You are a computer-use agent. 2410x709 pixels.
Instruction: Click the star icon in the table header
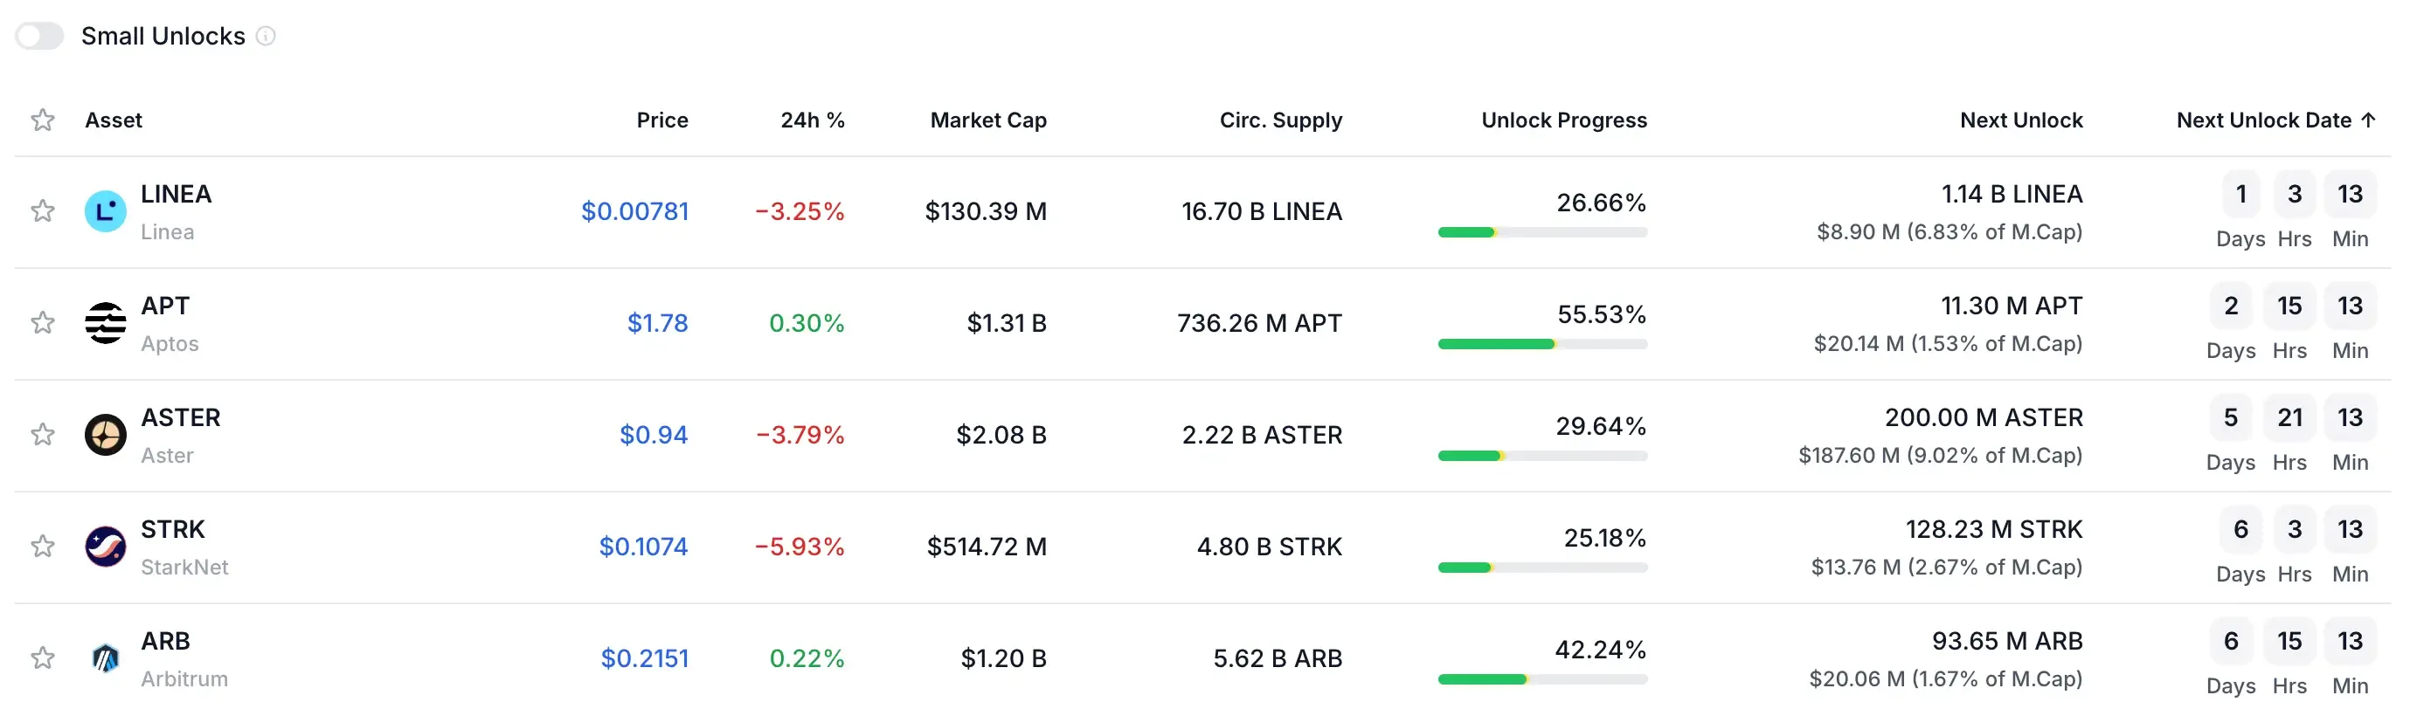point(42,120)
